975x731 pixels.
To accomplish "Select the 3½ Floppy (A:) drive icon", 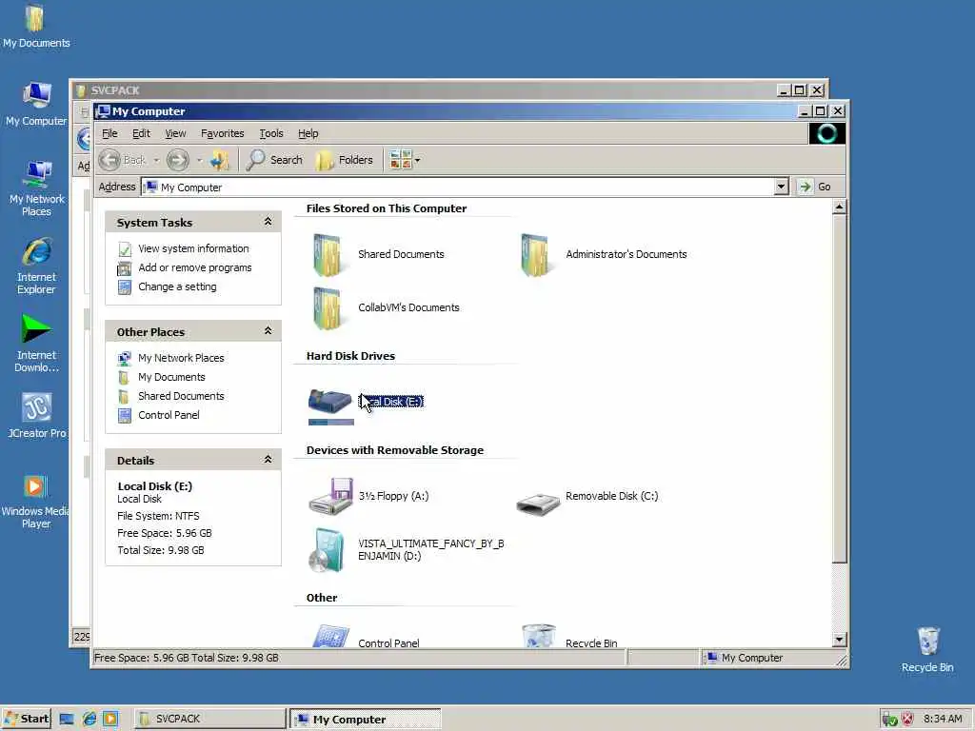I will point(331,496).
